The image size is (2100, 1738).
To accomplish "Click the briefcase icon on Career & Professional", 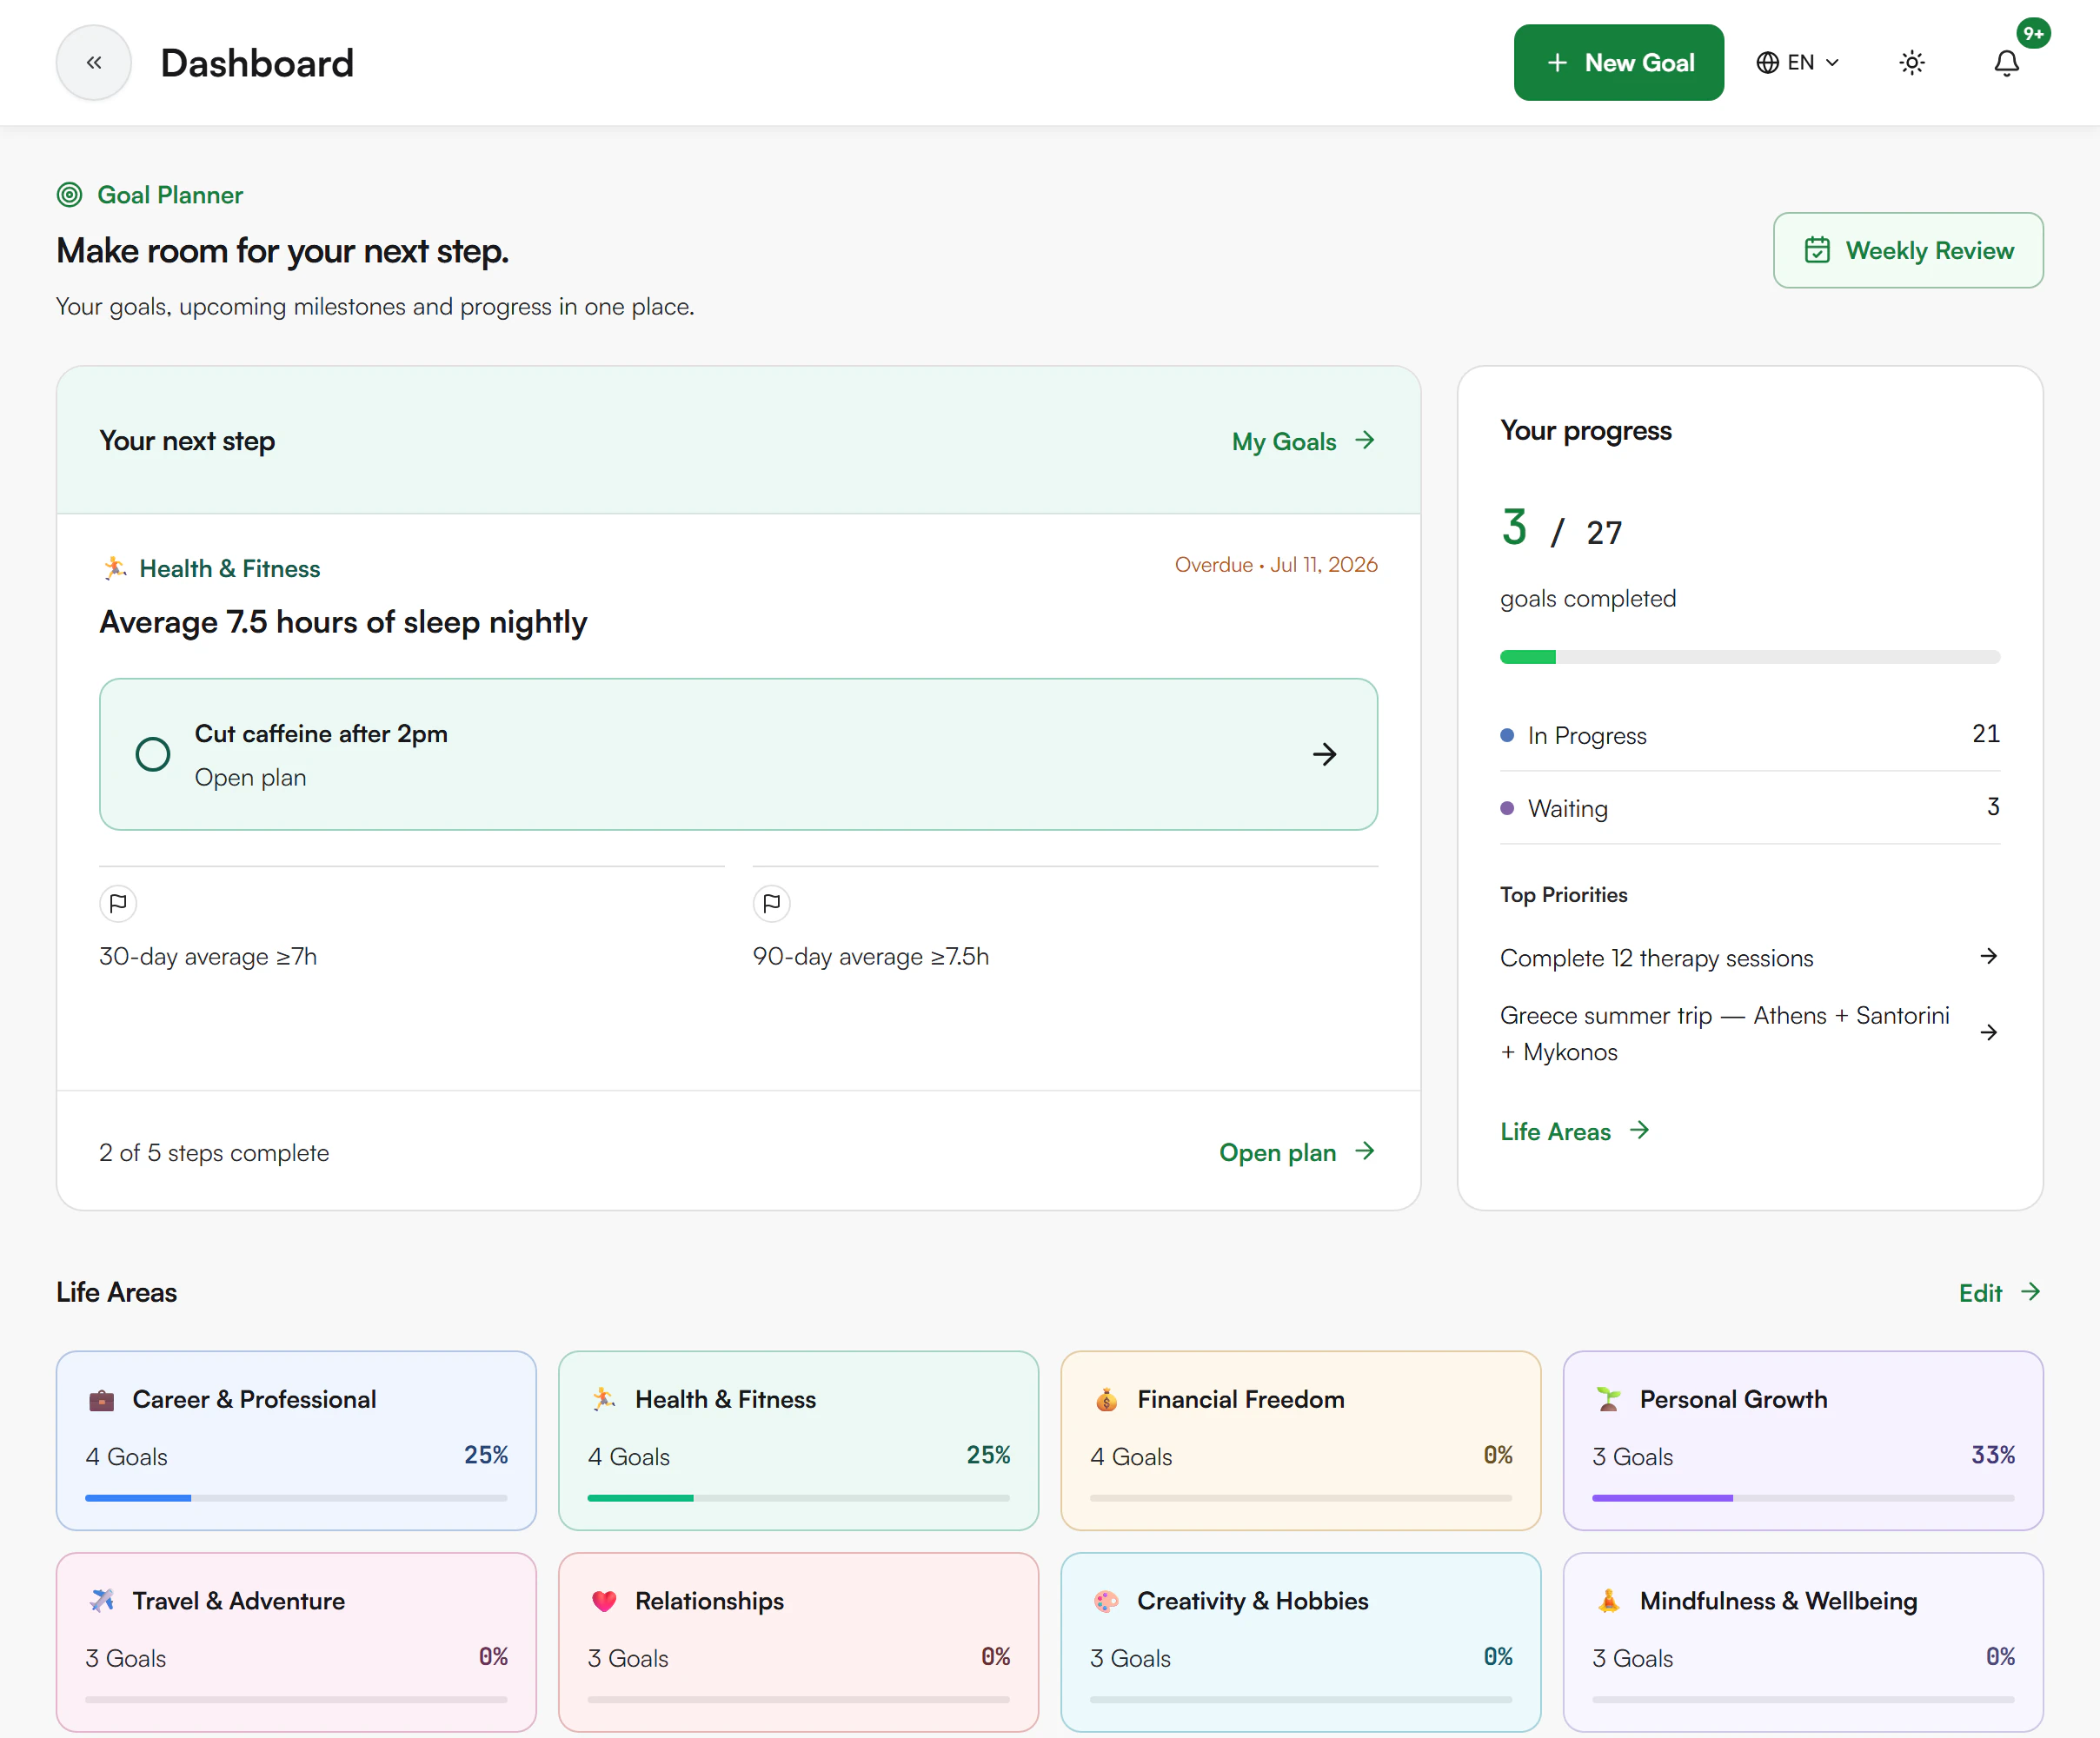I will (102, 1399).
